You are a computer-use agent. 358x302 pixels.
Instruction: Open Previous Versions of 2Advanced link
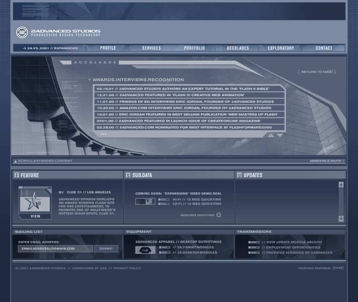coord(297,253)
